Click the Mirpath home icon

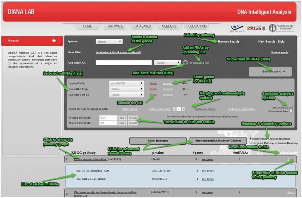54,41
